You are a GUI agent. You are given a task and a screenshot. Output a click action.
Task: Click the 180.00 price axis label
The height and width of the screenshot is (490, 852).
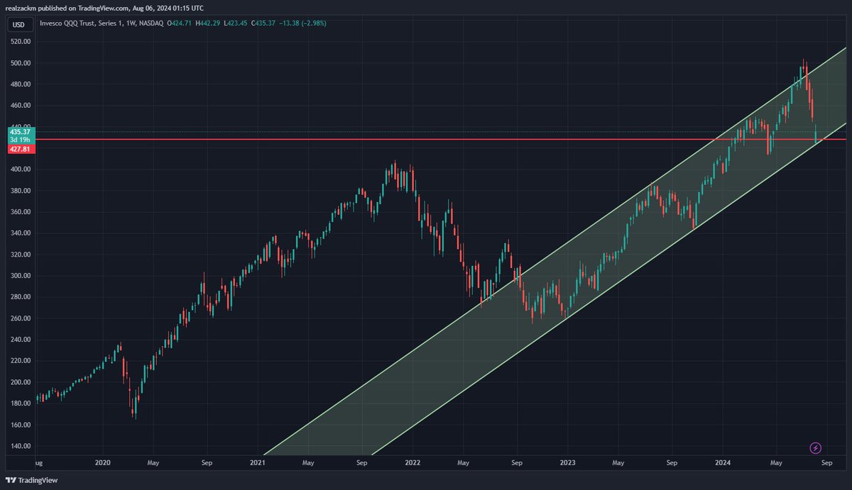pyautogui.click(x=20, y=403)
